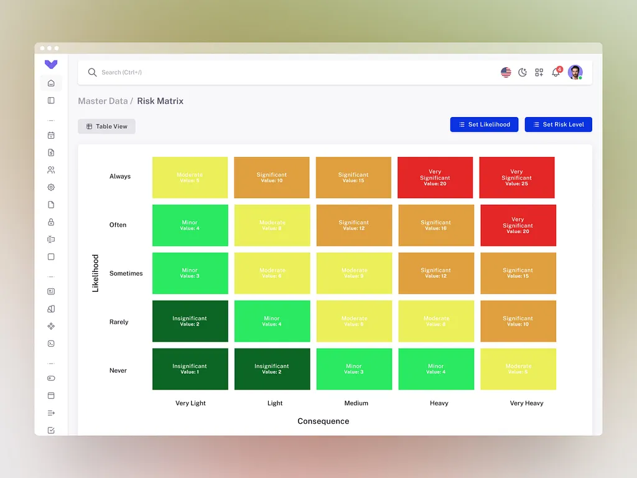
Task: Open the padlock icon in the sidebar
Action: coord(51,222)
